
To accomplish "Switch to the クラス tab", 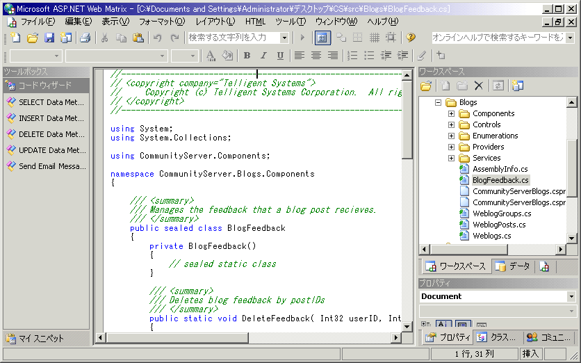I will pyautogui.click(x=497, y=337).
